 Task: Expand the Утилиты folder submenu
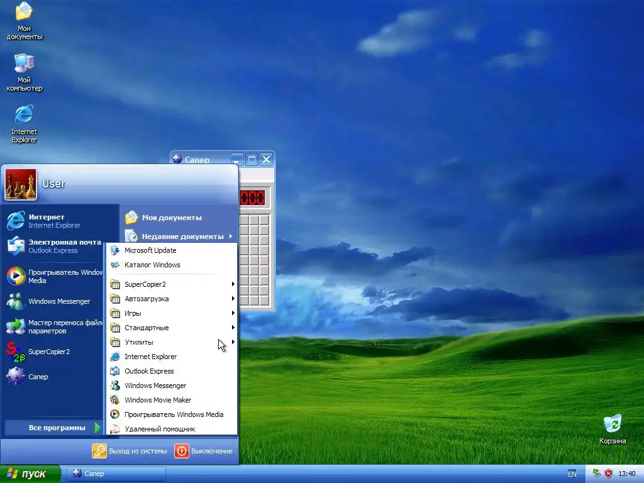(172, 342)
